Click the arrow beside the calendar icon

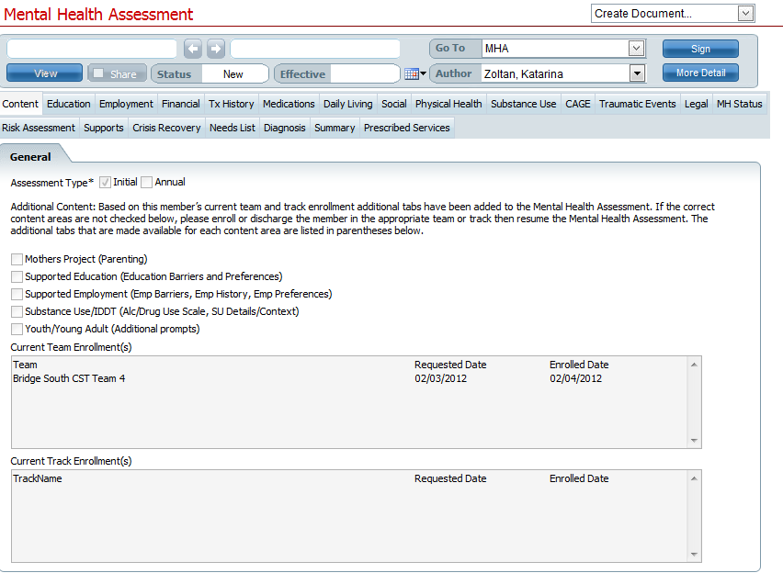[x=423, y=73]
